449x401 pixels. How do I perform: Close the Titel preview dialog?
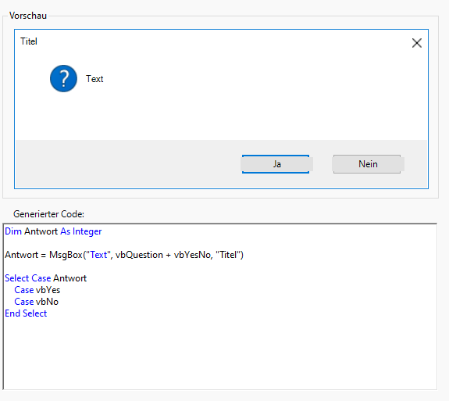(417, 43)
